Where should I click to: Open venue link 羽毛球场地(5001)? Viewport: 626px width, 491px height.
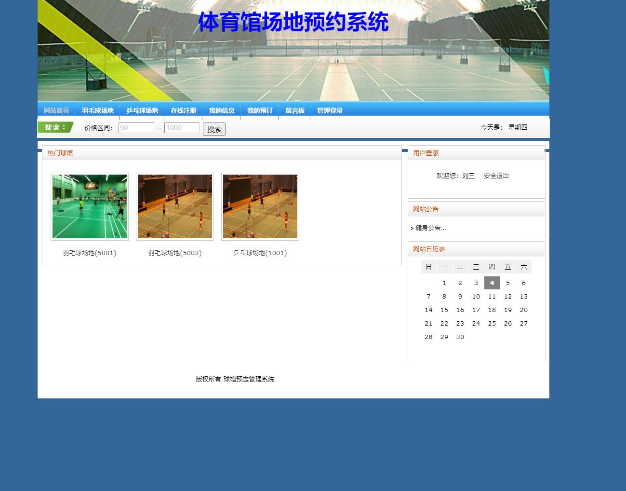(90, 252)
